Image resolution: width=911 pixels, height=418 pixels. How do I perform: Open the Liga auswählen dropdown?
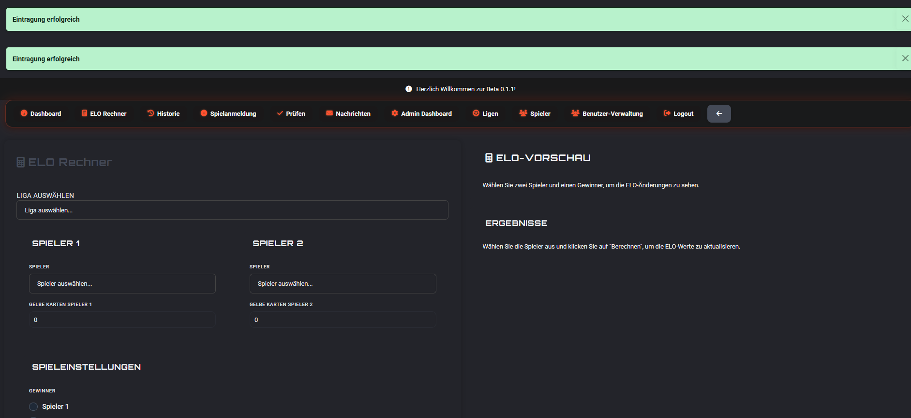(x=232, y=210)
